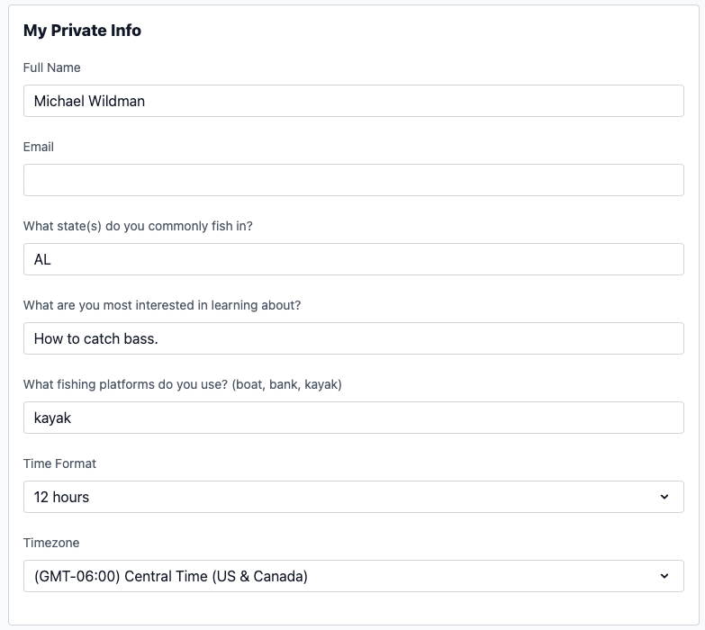
Task: Place cursor on "Michael Wildman" name text
Action: point(89,101)
